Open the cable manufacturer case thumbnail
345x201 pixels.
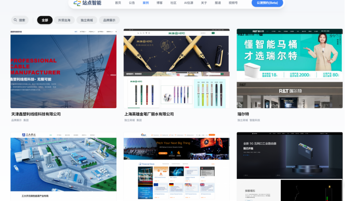coord(63,69)
